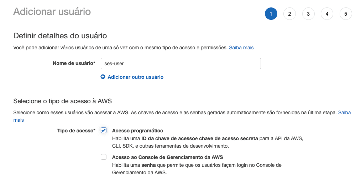Click the "Nome de usuário*" field label
361x192 pixels.
coord(74,64)
